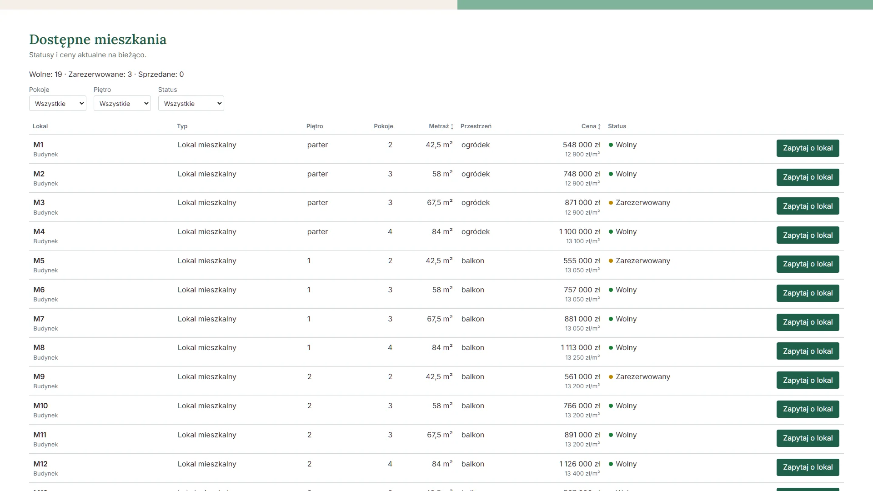Viewport: 873px width, 491px height.
Task: Inquire about apartment M6
Action: [x=808, y=293]
